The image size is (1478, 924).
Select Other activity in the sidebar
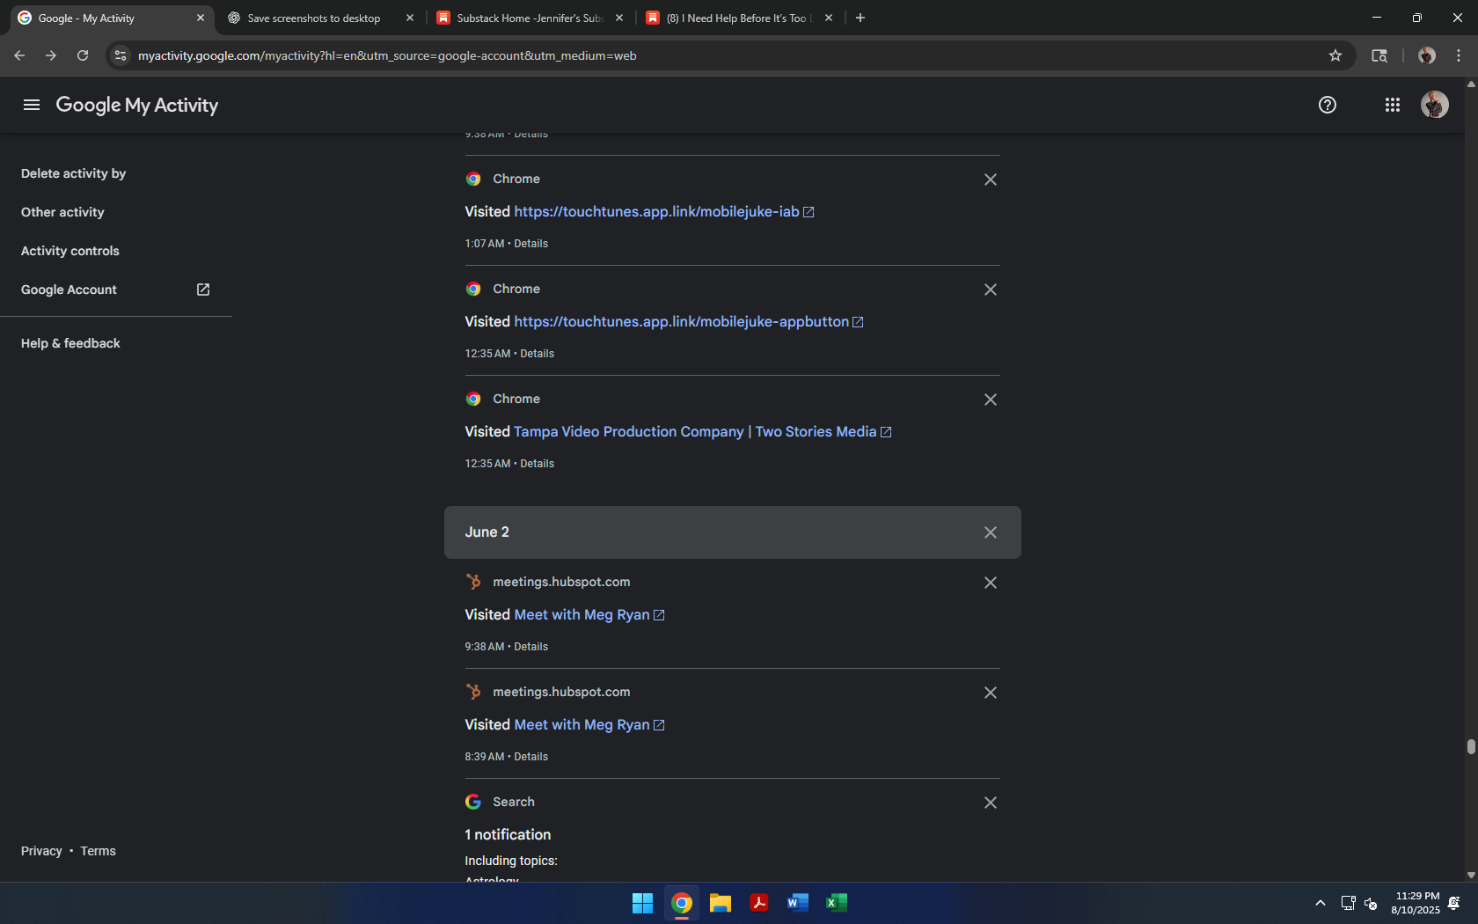point(62,212)
